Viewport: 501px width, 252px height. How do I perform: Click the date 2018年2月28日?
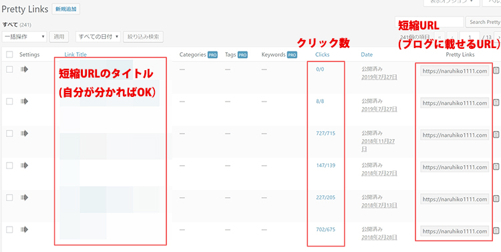click(x=379, y=237)
